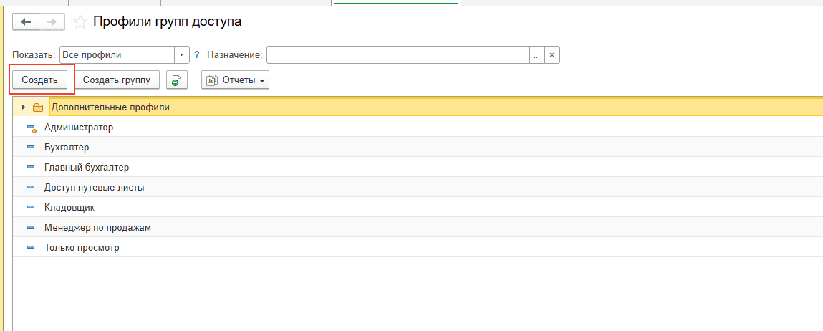Open the Отчеты dropdown menu
Image resolution: width=823 pixels, height=331 pixels.
coord(235,80)
